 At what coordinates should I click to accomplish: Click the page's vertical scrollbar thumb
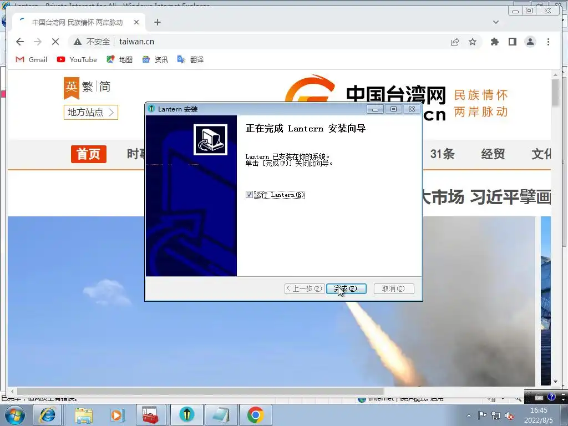pos(555,93)
